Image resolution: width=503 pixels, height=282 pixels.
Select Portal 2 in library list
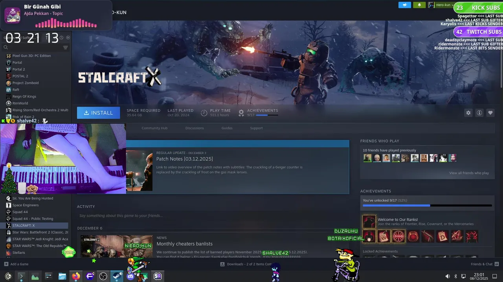[x=18, y=69]
